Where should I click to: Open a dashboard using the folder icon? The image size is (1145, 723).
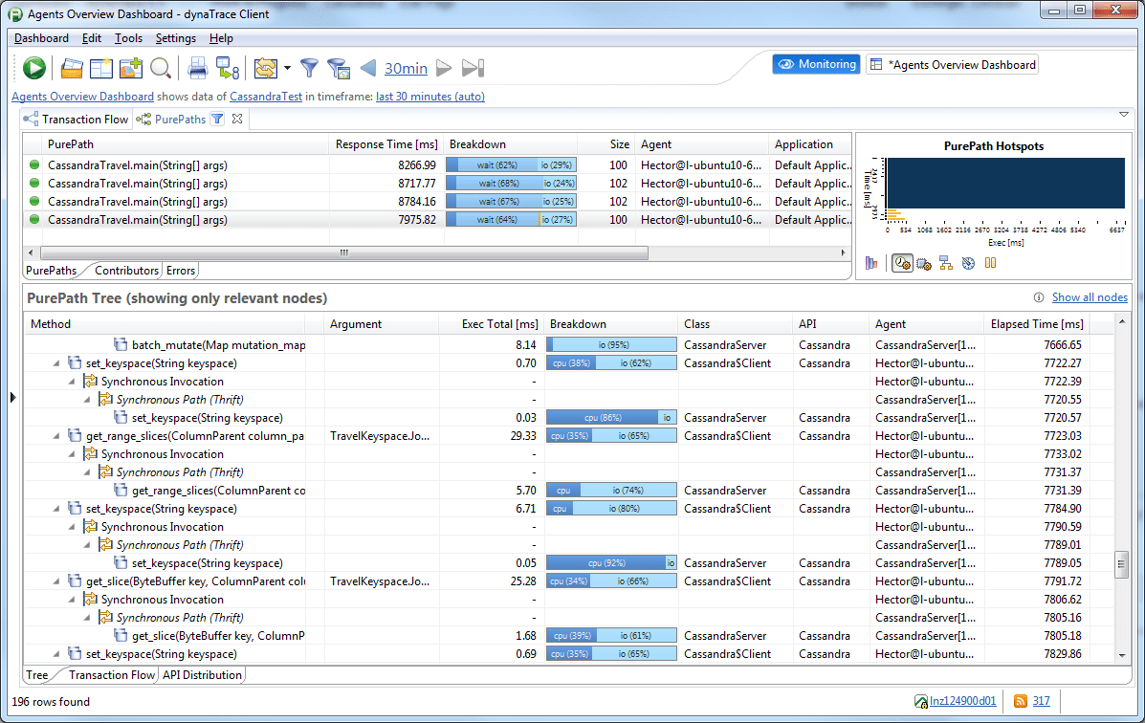click(72, 68)
